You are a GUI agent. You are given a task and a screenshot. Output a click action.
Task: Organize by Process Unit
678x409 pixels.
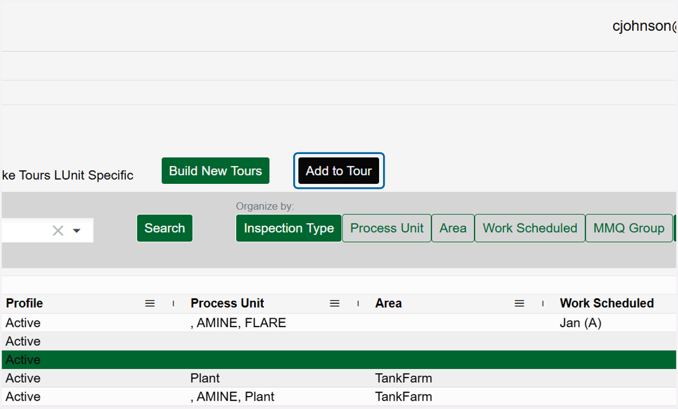tap(387, 228)
